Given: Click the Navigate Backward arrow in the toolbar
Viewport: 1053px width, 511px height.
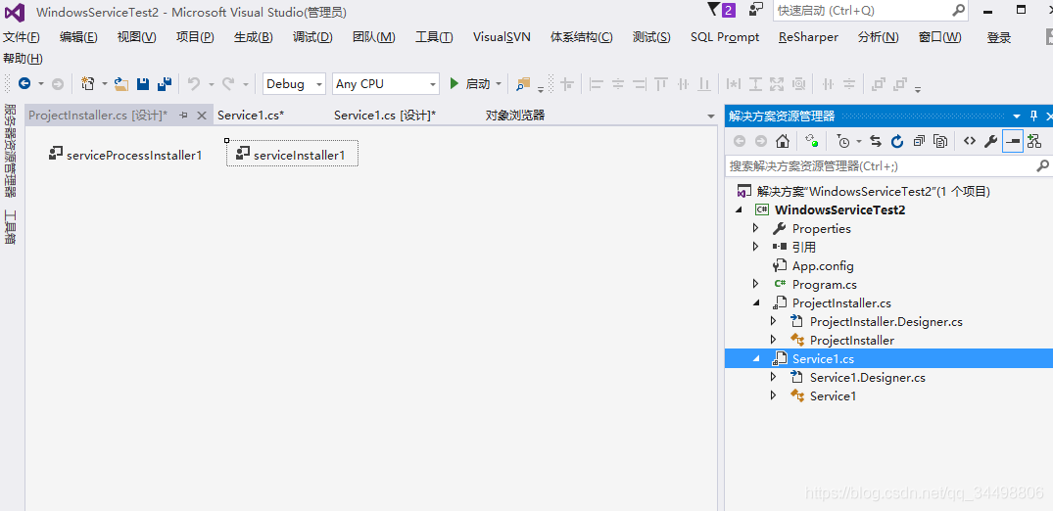Looking at the screenshot, I should pos(24,84).
